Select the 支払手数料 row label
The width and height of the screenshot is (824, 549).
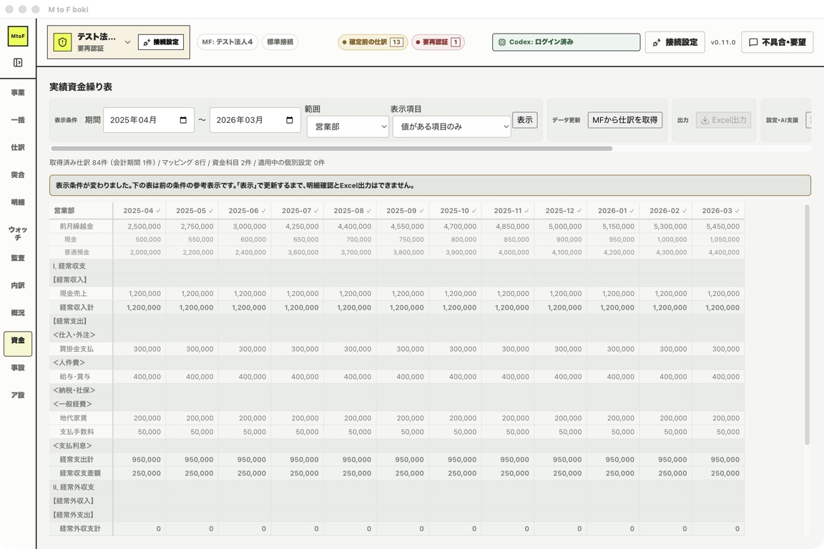[x=77, y=432]
